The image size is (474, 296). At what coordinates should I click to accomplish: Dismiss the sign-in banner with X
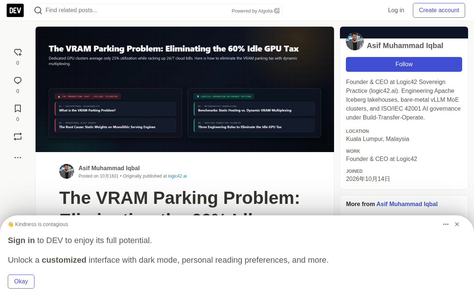457,224
